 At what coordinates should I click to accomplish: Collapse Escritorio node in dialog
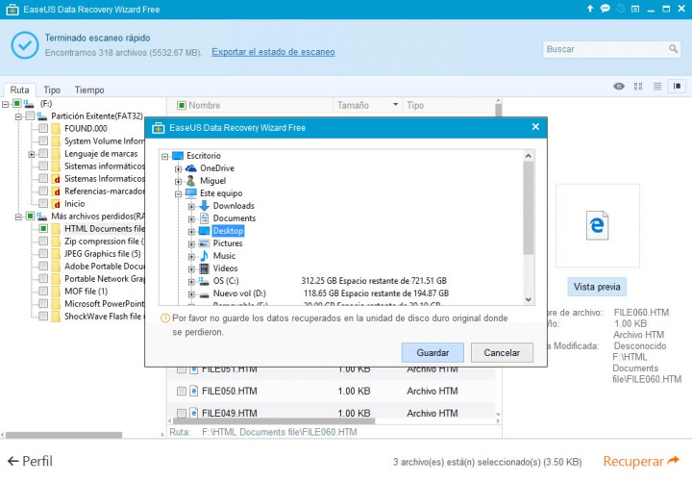pos(164,157)
